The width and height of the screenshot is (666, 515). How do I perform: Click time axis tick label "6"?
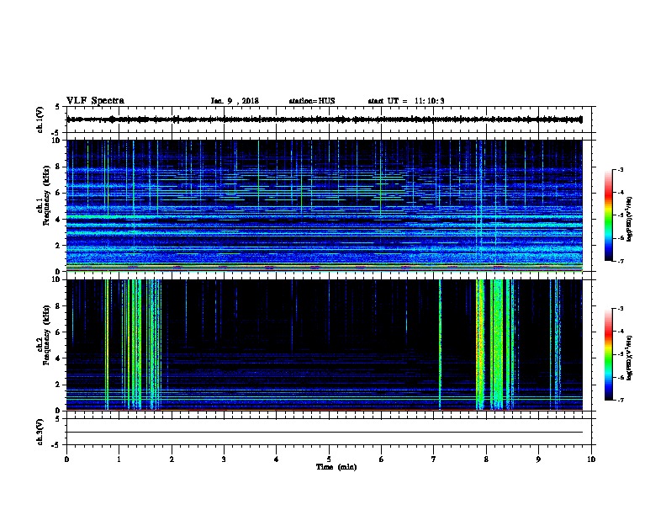click(x=381, y=459)
